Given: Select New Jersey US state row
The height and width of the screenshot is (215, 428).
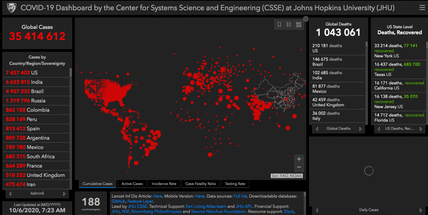Looking at the screenshot, I should pos(398,101).
